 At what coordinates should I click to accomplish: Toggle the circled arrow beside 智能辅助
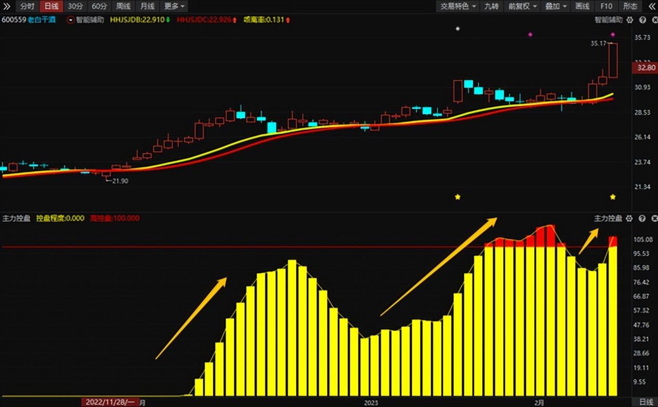(70, 20)
